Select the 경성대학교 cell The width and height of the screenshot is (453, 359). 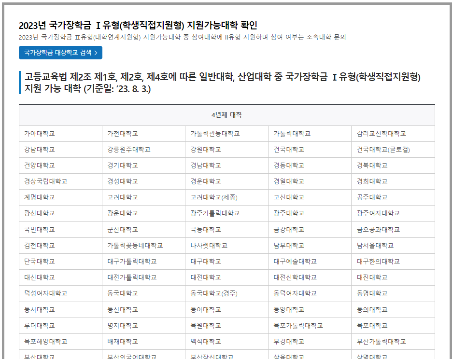tap(143, 181)
